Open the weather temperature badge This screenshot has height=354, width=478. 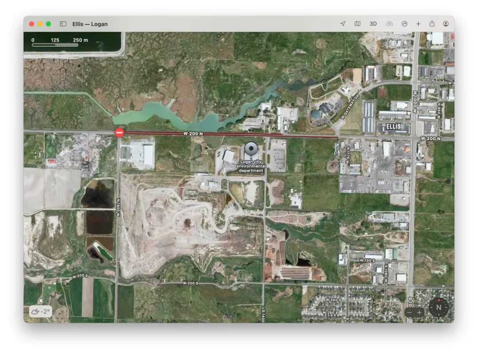click(41, 312)
